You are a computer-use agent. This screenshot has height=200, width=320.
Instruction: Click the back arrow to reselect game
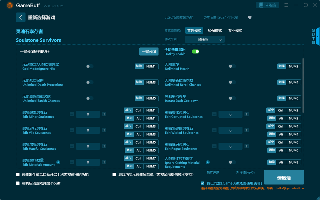tap(21, 17)
